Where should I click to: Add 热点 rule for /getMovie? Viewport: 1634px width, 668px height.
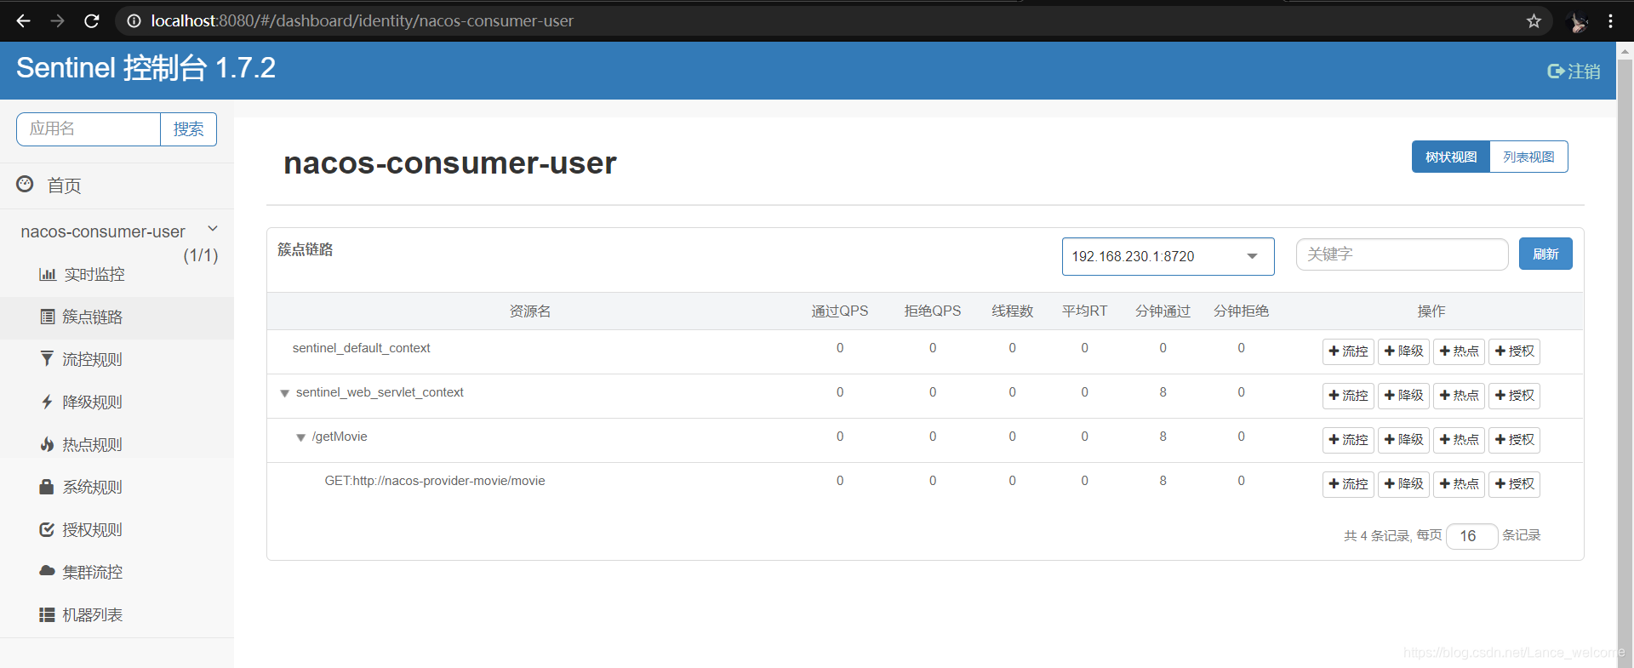click(1459, 440)
